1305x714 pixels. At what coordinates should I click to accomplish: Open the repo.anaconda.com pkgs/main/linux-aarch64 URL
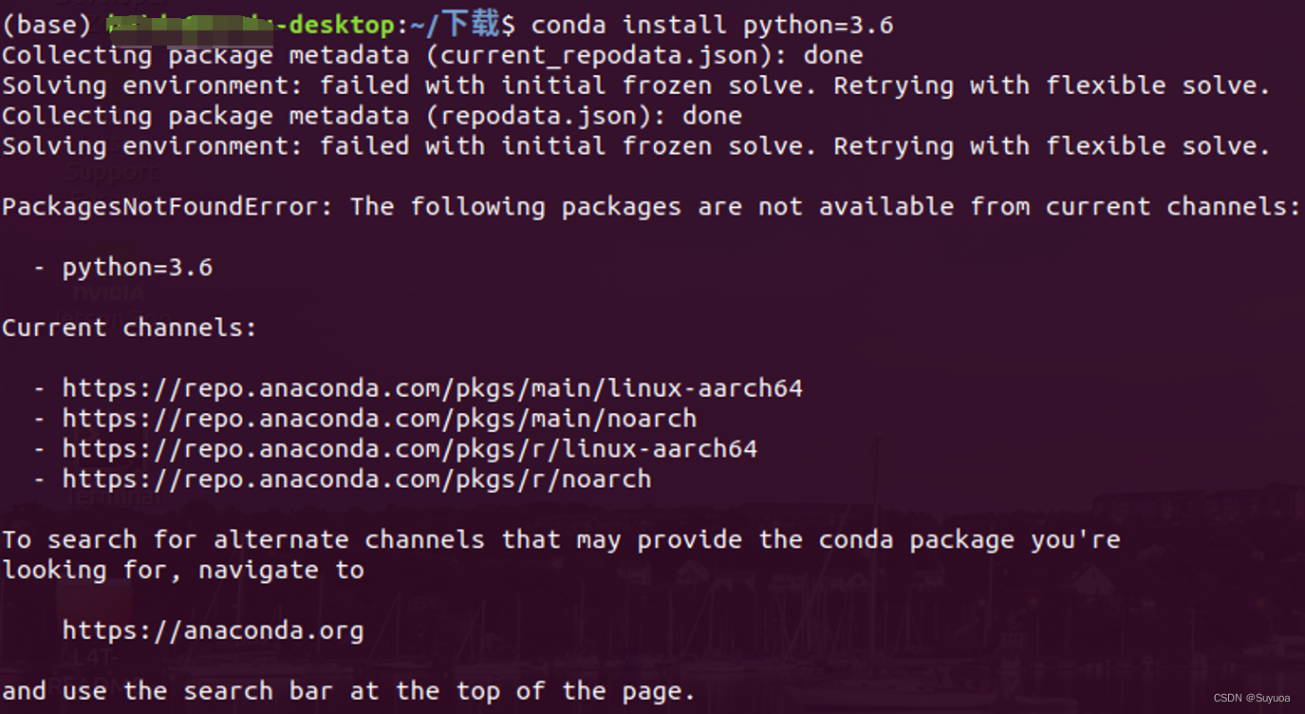point(433,388)
